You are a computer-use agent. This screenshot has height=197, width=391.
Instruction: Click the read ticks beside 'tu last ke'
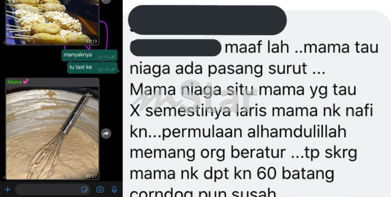[113, 69]
